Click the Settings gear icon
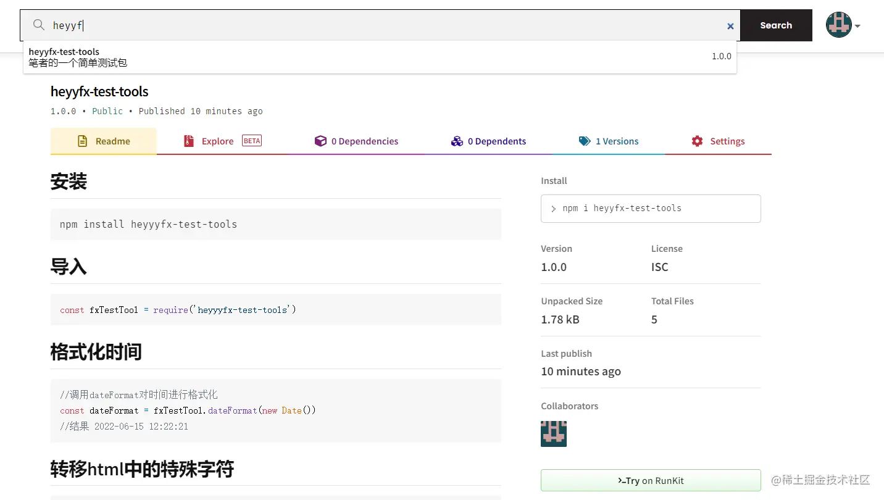Screen dimensions: 884x500 [x=698, y=141]
